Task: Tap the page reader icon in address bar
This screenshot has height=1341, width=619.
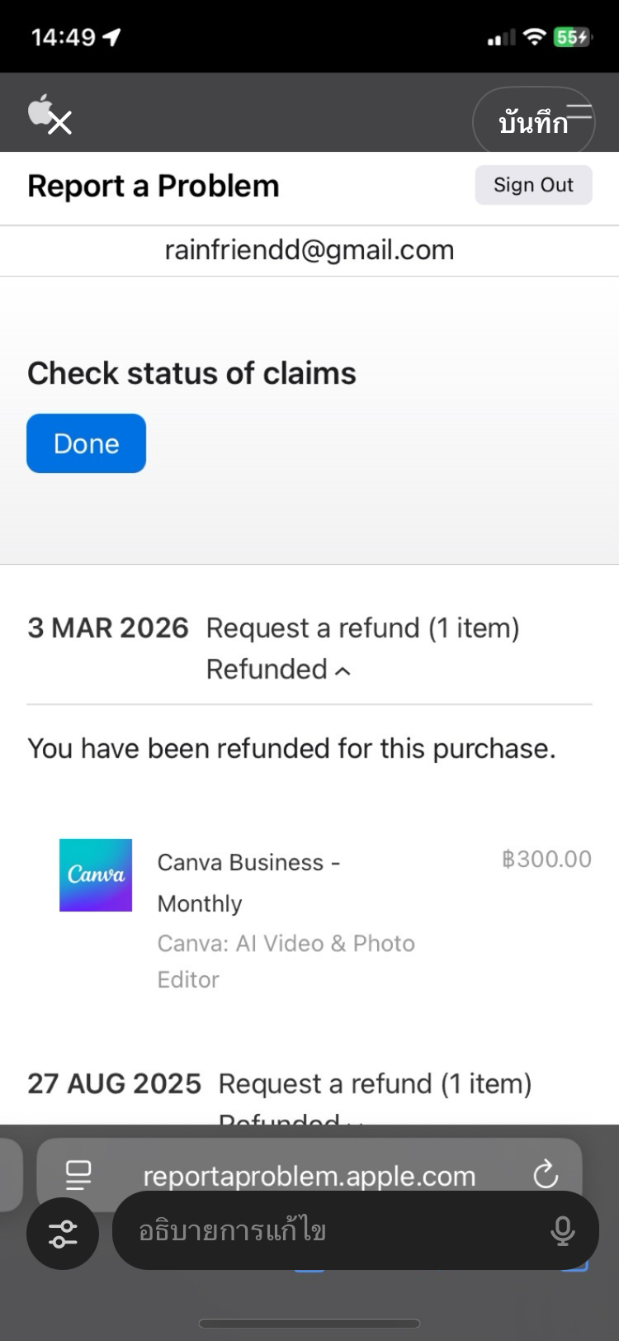Action: (78, 1175)
